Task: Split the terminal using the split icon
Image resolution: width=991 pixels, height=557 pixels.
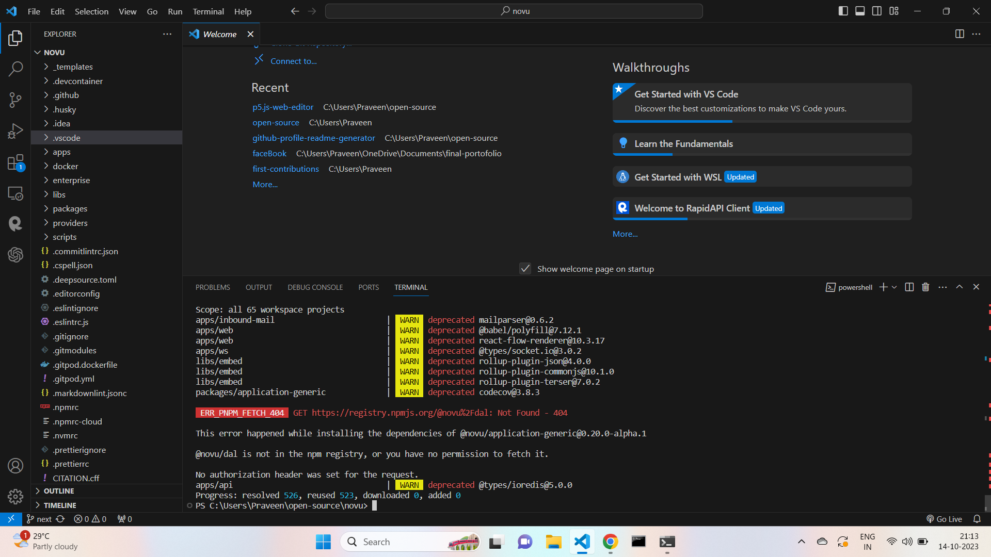Action: [x=908, y=287]
